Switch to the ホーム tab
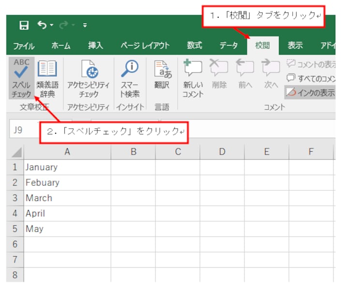 point(61,45)
